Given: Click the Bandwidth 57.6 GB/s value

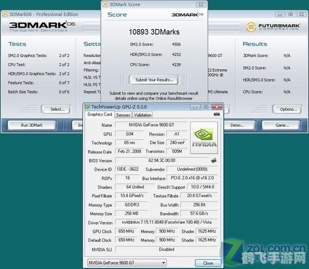Looking at the screenshot, I should pyautogui.click(x=199, y=213).
